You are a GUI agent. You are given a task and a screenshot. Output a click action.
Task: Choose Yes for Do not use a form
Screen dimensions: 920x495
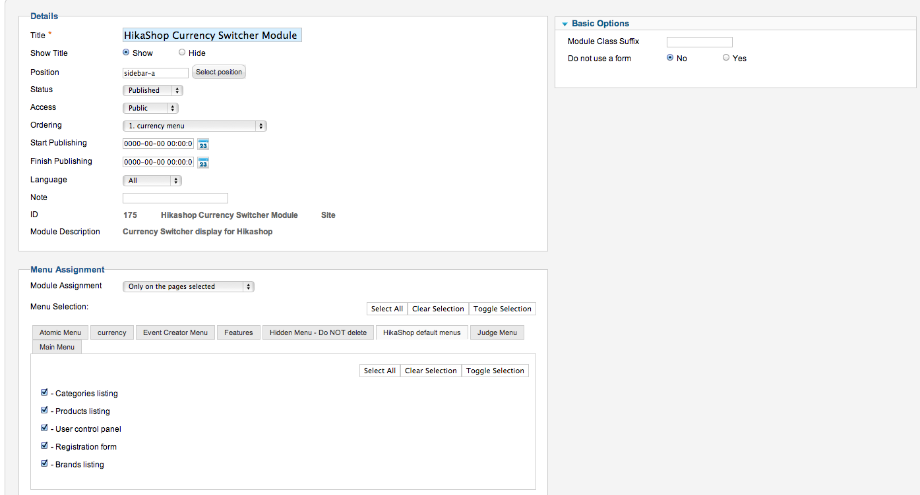pyautogui.click(x=726, y=58)
